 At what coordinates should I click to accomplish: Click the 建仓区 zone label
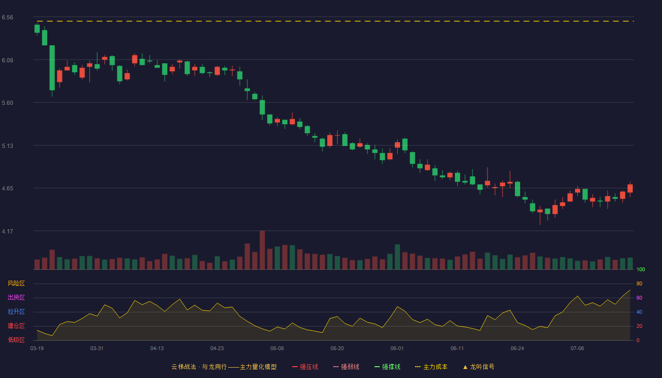pyautogui.click(x=16, y=326)
